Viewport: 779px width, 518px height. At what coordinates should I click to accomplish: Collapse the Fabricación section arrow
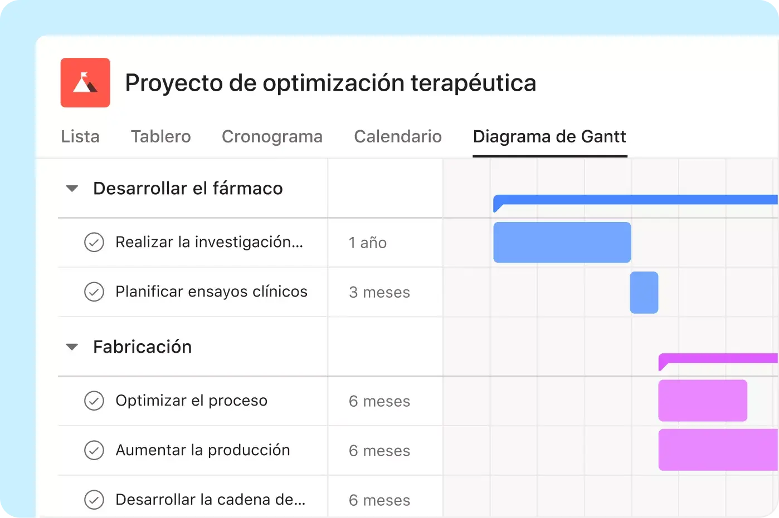[x=72, y=347]
